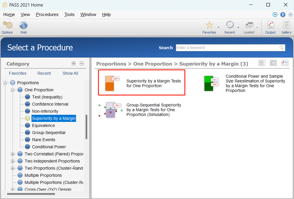Open the Tools menu
Image resolution: width=294 pixels, height=199 pixels.
tap(69, 15)
